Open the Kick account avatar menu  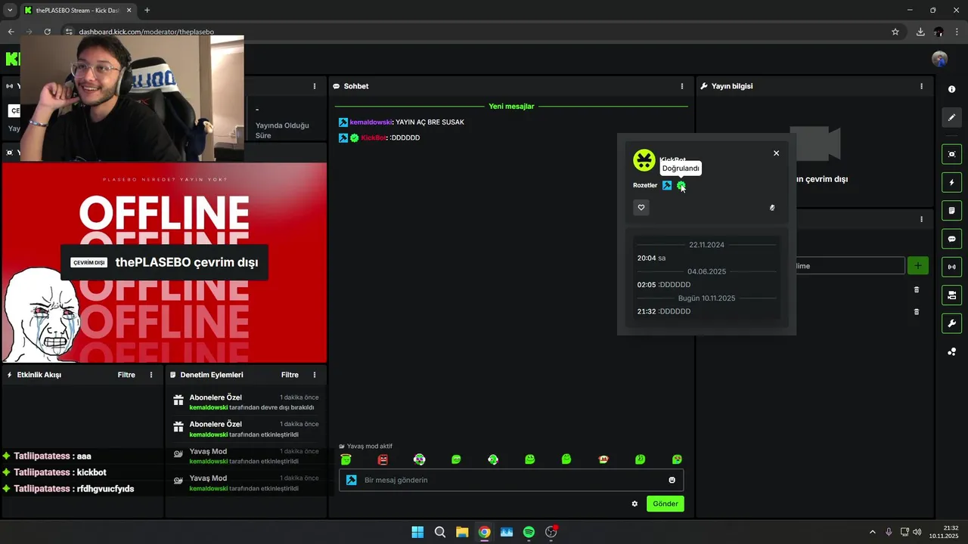pyautogui.click(x=940, y=59)
